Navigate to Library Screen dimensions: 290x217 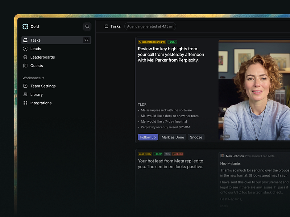(x=57, y=94)
